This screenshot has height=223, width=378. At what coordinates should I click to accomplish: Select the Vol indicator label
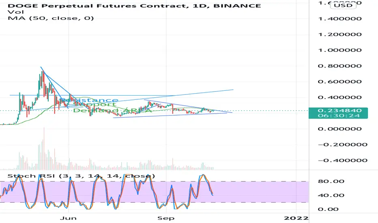pos(16,12)
